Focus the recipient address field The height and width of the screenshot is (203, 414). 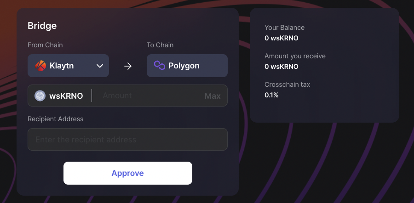(x=127, y=140)
